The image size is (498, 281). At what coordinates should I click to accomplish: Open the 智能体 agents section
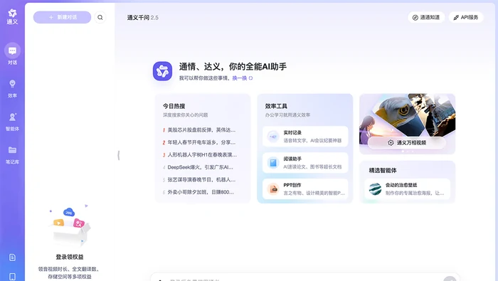tap(12, 122)
